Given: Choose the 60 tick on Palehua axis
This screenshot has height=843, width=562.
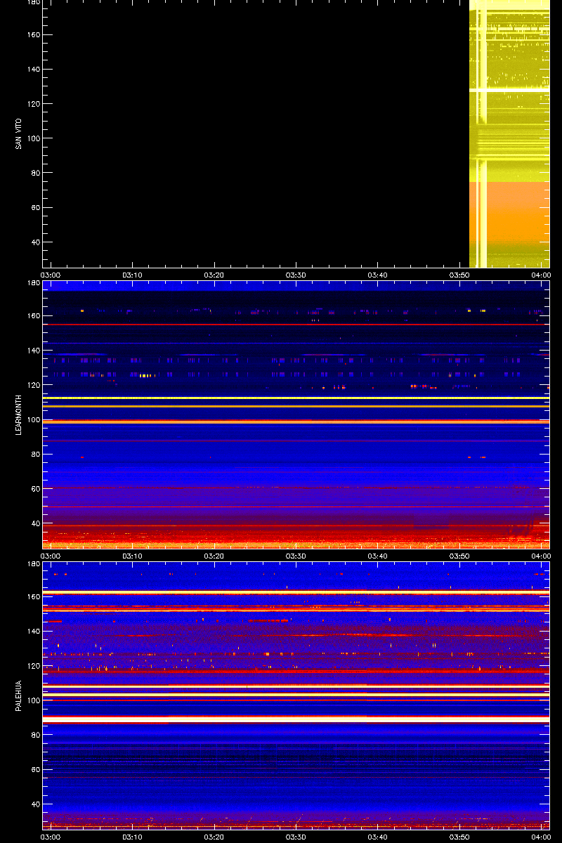Looking at the screenshot, I should 35,770.
